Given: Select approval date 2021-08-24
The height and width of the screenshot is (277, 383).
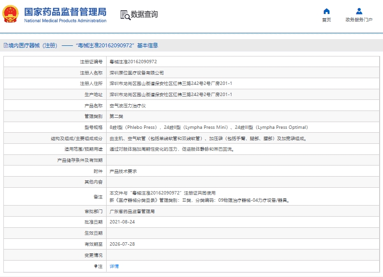Looking at the screenshot, I should [x=122, y=222].
